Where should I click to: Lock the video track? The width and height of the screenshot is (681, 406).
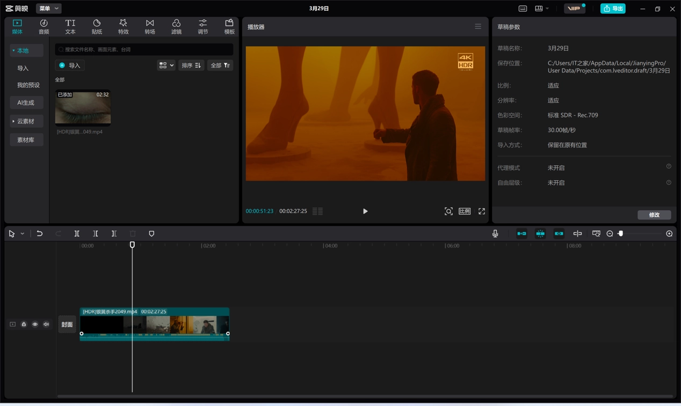[24, 324]
